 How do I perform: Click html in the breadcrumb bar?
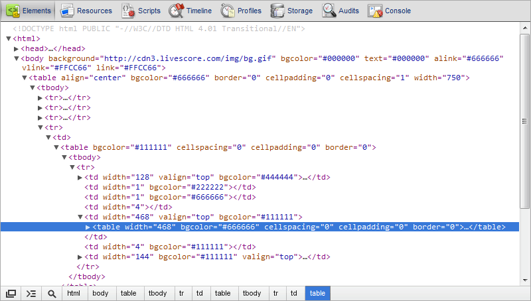pos(74,293)
